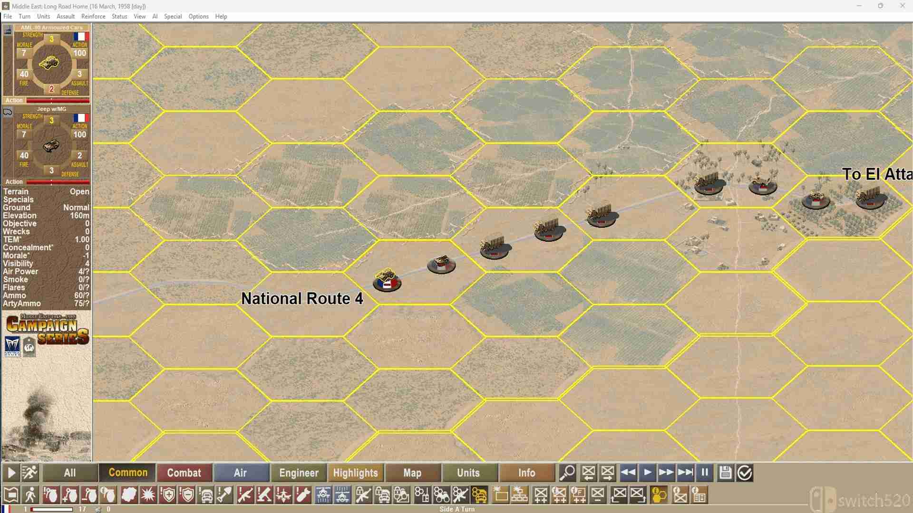Open the Special menu
913x513 pixels.
tap(173, 16)
